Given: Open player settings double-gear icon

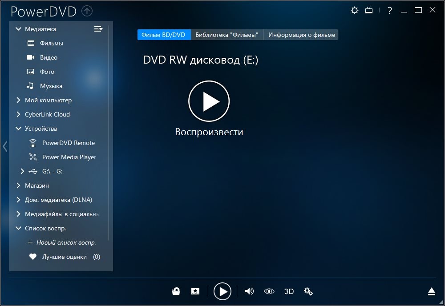Looking at the screenshot, I should click(308, 291).
